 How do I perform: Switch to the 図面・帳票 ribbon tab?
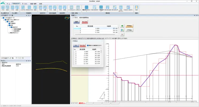[33, 4]
